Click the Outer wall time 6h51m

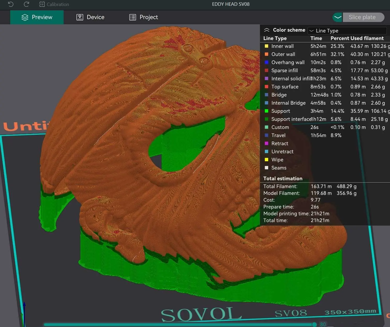coord(318,54)
